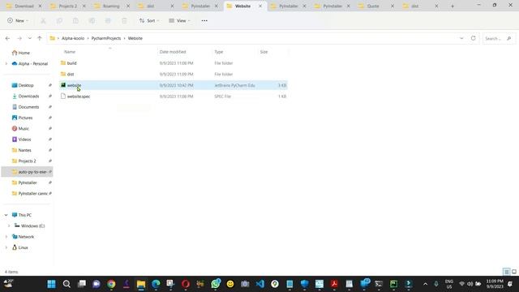Open Opera browser from the taskbar
This screenshot has width=519, height=292.
[186, 284]
